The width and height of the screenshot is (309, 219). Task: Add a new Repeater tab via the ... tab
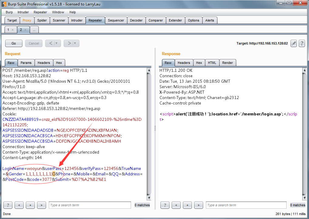(x=34, y=30)
